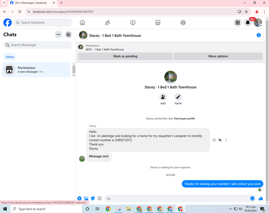Open the Groups icon in top navigation

183,23
